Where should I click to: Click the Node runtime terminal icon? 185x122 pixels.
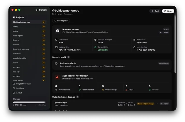tap(56, 47)
